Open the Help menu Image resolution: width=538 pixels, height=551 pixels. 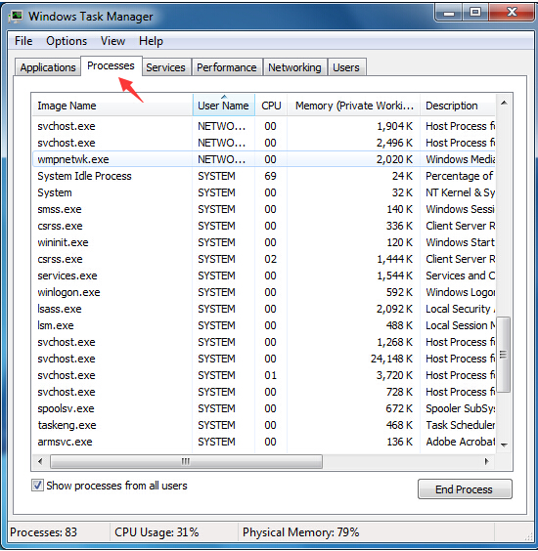coord(151,41)
